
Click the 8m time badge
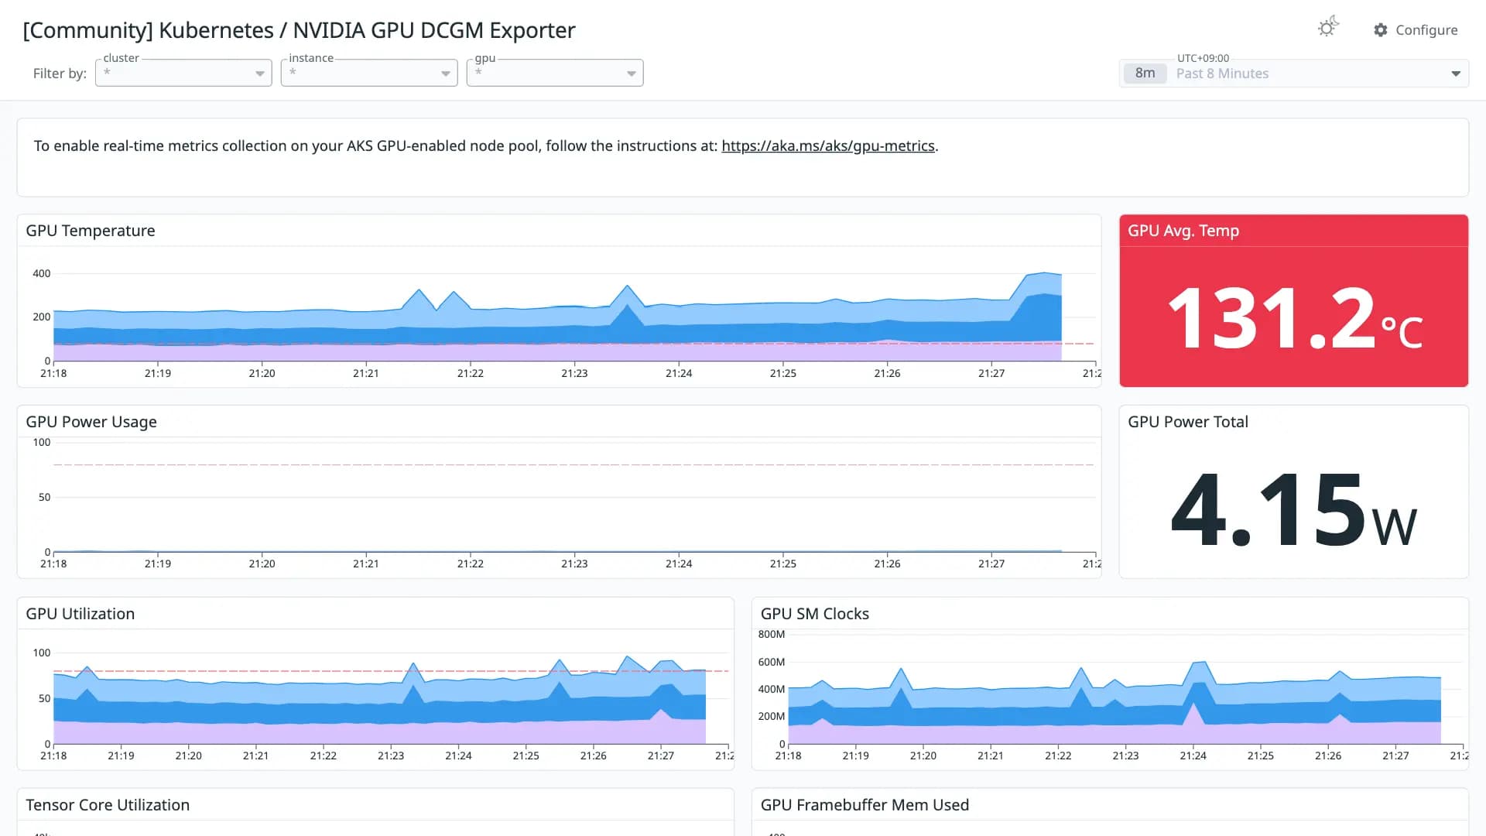tap(1145, 74)
